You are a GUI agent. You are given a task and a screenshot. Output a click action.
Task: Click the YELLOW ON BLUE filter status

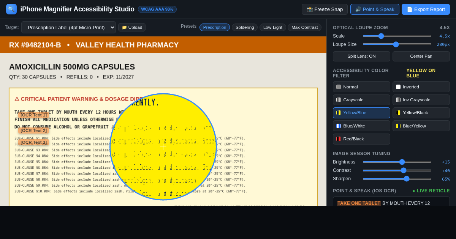[428, 73]
